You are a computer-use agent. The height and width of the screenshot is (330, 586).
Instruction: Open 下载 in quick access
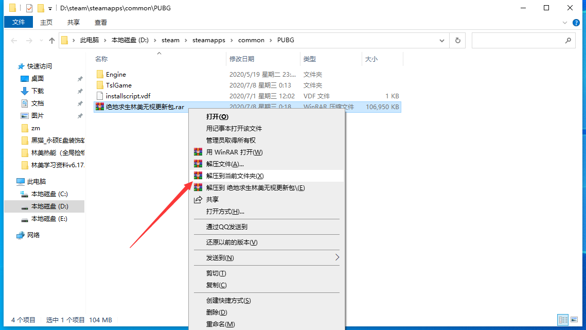coord(38,91)
